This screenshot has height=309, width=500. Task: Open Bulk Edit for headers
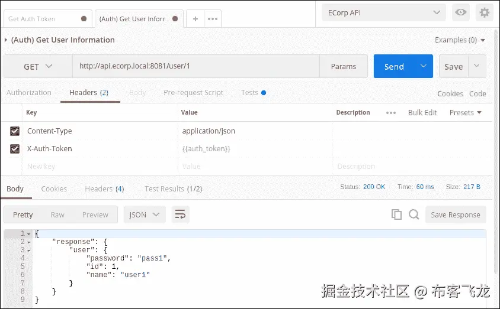(422, 112)
